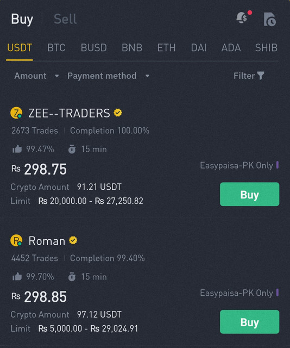Expand the Amount dropdown

[x=36, y=76]
